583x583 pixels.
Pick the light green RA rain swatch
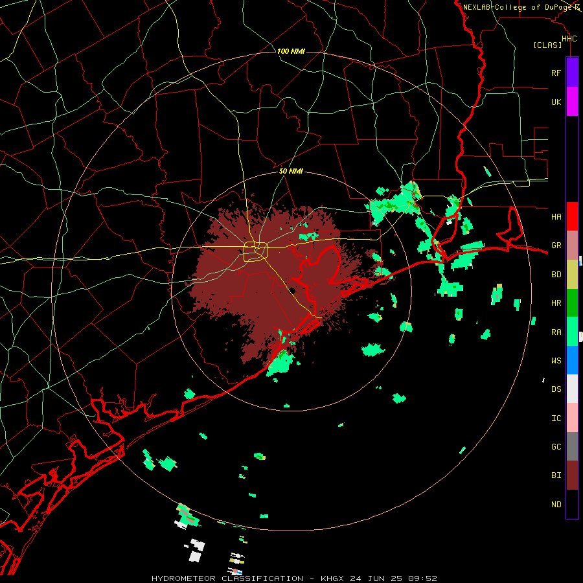click(572, 332)
